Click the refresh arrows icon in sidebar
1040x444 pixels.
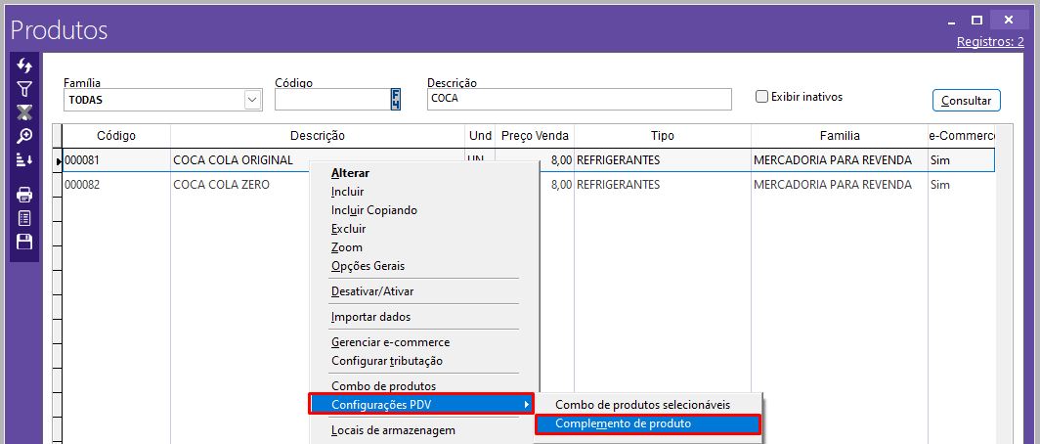25,66
